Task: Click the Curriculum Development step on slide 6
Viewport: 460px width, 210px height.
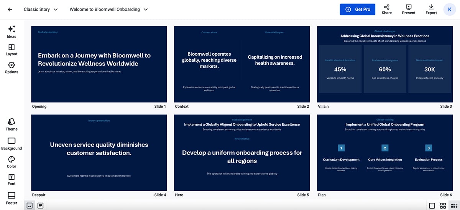Action: (341, 160)
